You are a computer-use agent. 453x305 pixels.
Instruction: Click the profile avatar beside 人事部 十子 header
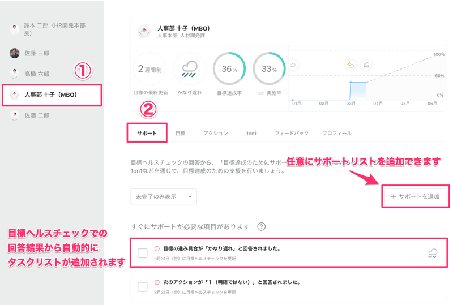144,32
